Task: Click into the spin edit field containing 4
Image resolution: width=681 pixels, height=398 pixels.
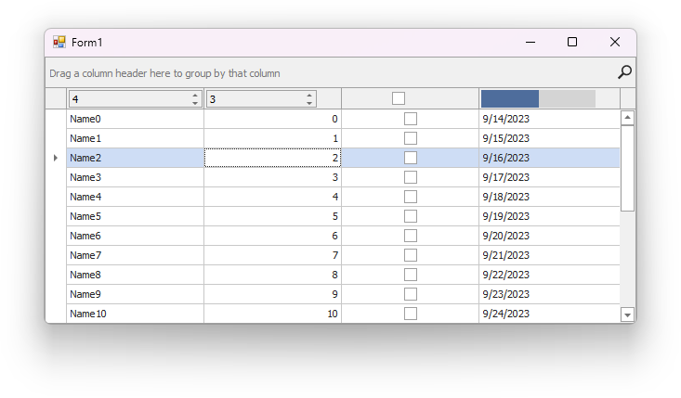Action: click(128, 99)
